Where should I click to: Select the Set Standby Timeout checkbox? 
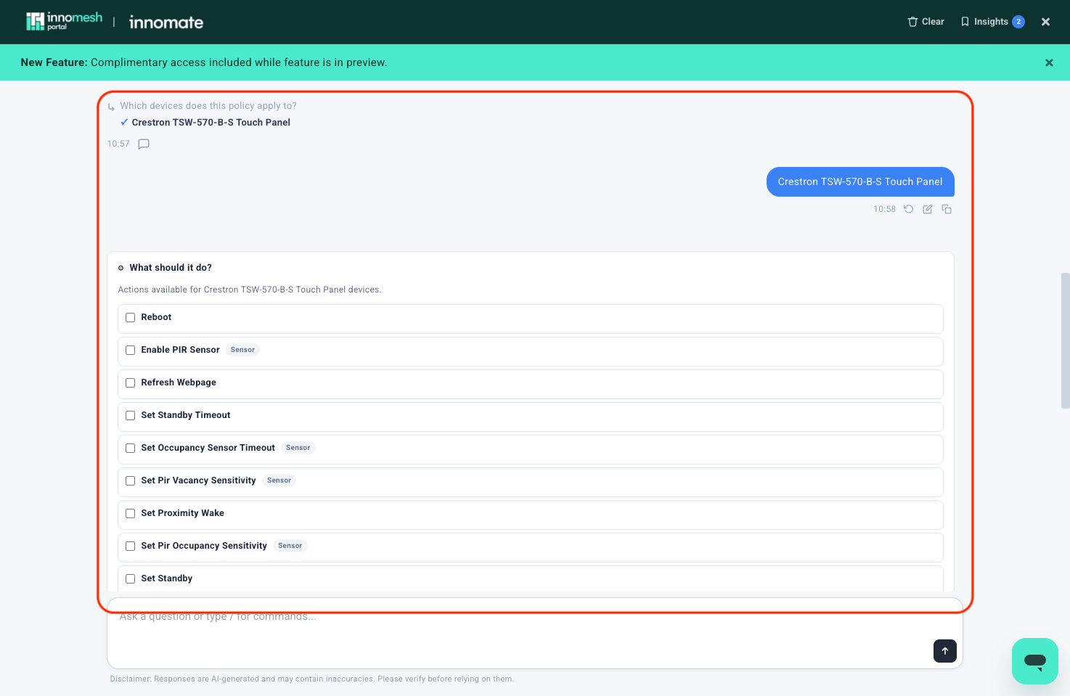(x=131, y=415)
